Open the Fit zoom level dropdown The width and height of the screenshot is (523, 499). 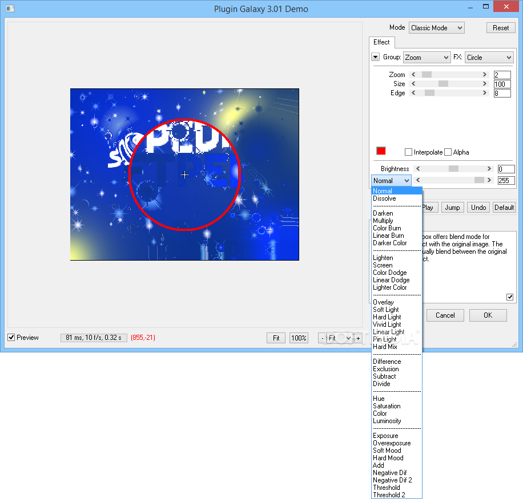pyautogui.click(x=340, y=338)
